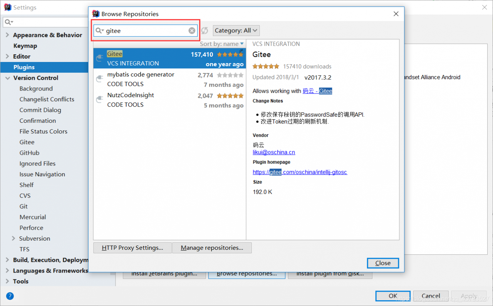Image resolution: width=493 pixels, height=306 pixels.
Task: Click the 157410 downloads text
Action: pyautogui.click(x=307, y=67)
